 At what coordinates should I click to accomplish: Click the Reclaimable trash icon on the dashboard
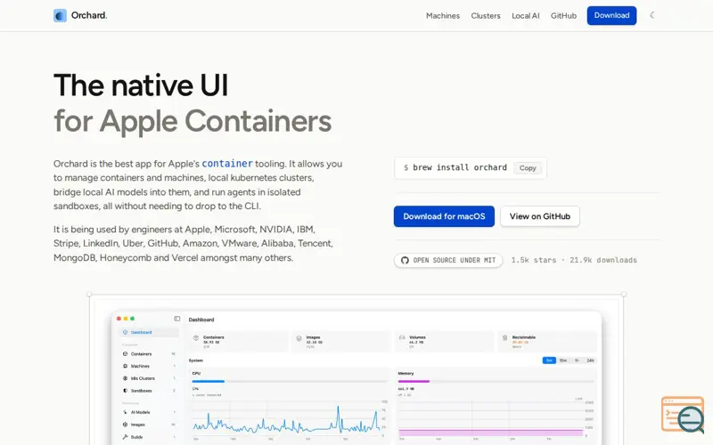(x=504, y=338)
